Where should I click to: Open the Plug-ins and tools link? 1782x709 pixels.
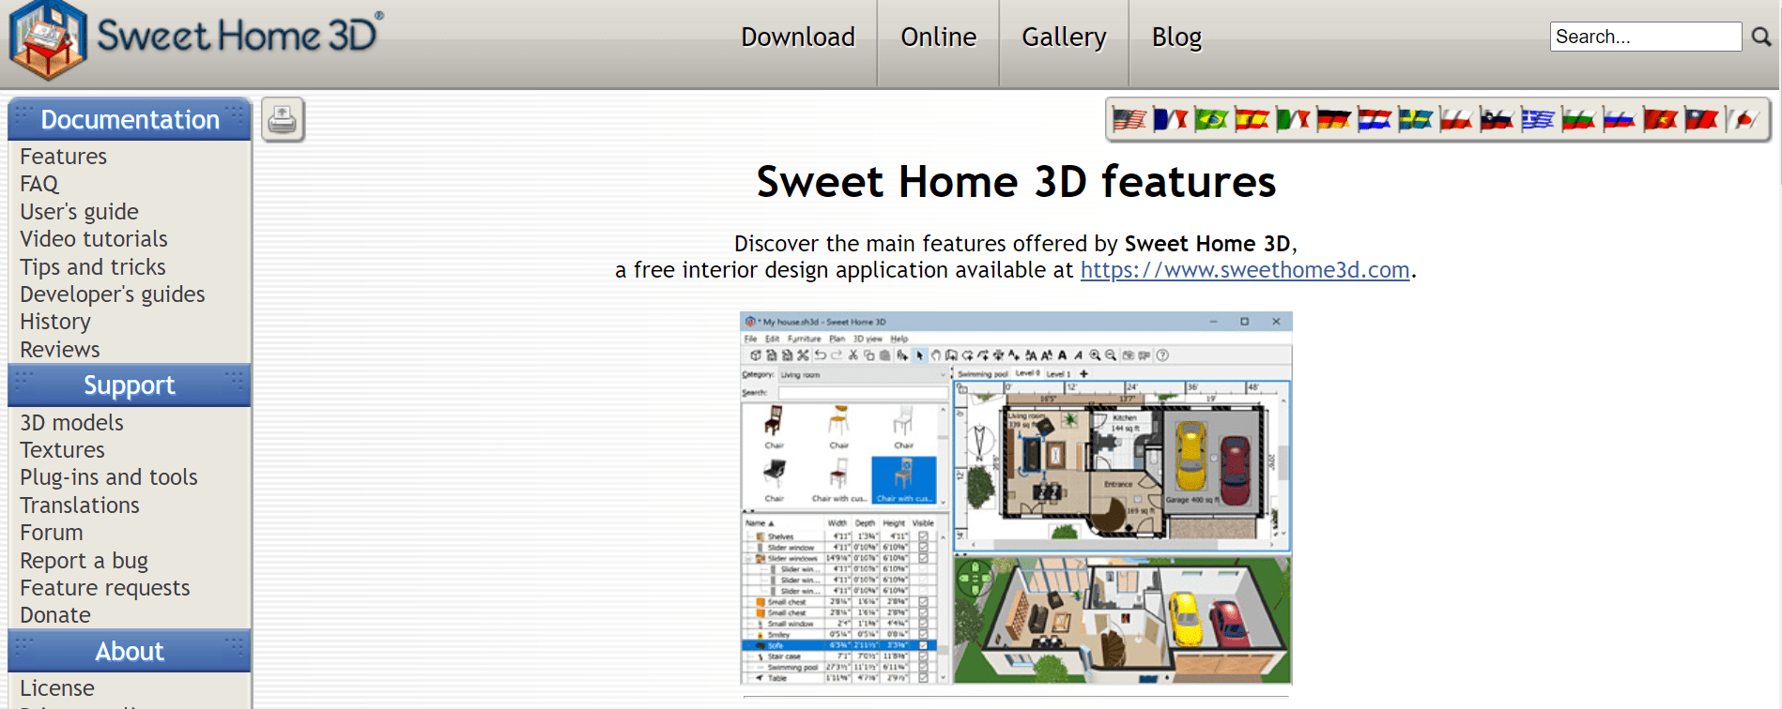point(109,477)
